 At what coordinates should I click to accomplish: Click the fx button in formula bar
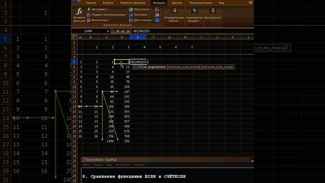point(128,31)
